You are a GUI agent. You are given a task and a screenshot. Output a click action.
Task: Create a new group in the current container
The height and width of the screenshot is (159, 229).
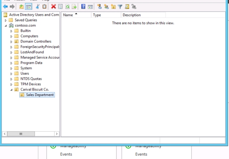click(106, 7)
